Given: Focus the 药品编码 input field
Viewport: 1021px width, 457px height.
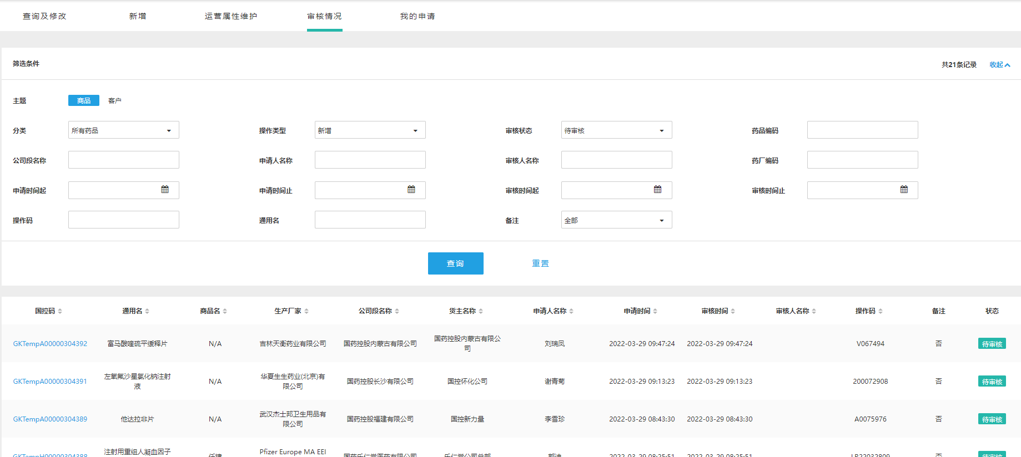Looking at the screenshot, I should [862, 130].
